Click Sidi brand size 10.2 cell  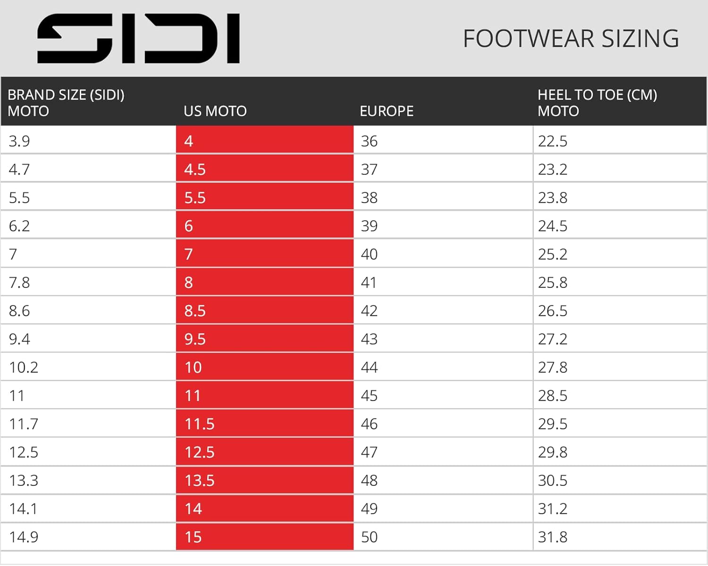[88, 367]
